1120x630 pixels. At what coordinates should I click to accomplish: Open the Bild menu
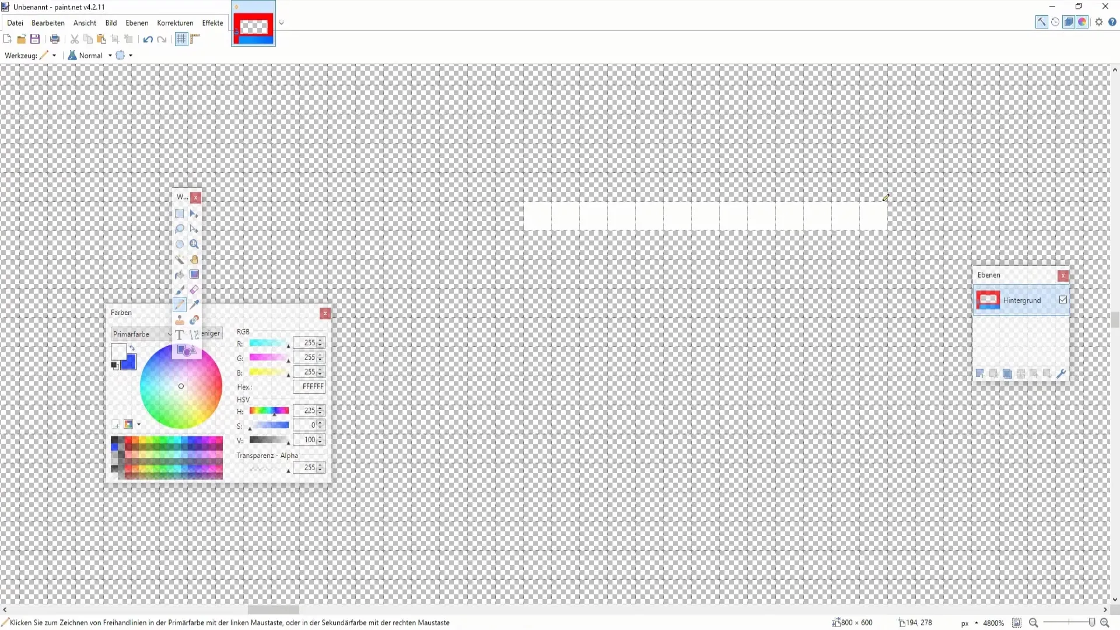pos(111,22)
